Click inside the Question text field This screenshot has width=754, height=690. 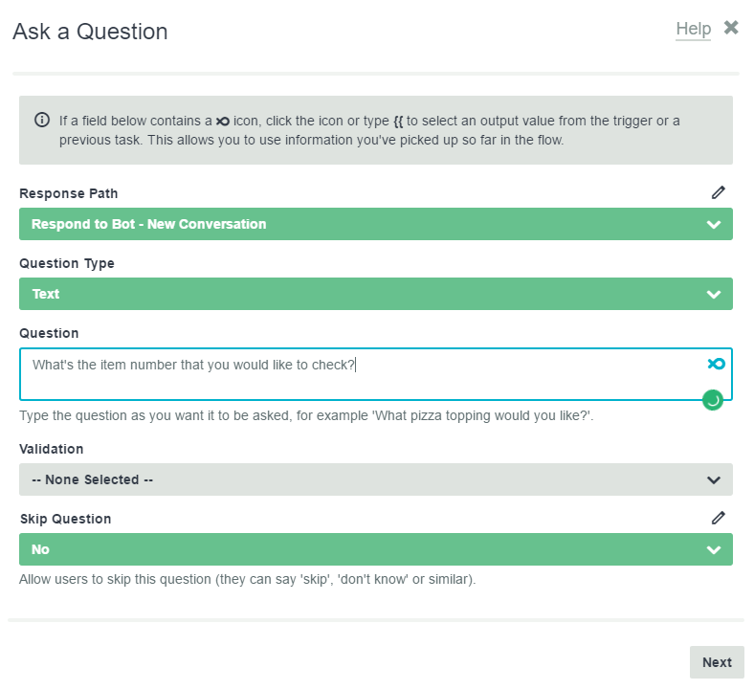375,374
